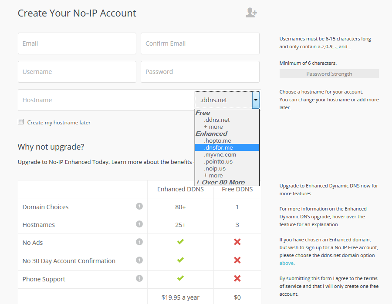Screen dimensions: 392x304
Task: Click the 'No Ads' row label
Action: click(x=33, y=243)
